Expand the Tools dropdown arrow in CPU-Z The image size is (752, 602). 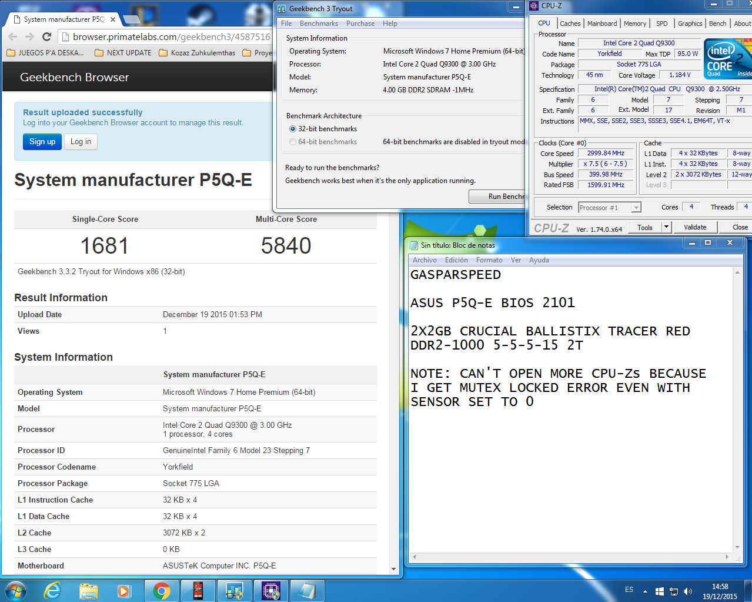pos(666,227)
